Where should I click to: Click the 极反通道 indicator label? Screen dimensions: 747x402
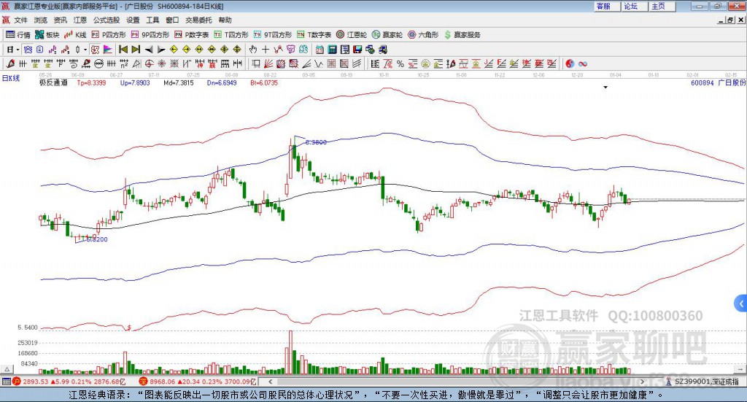point(53,82)
